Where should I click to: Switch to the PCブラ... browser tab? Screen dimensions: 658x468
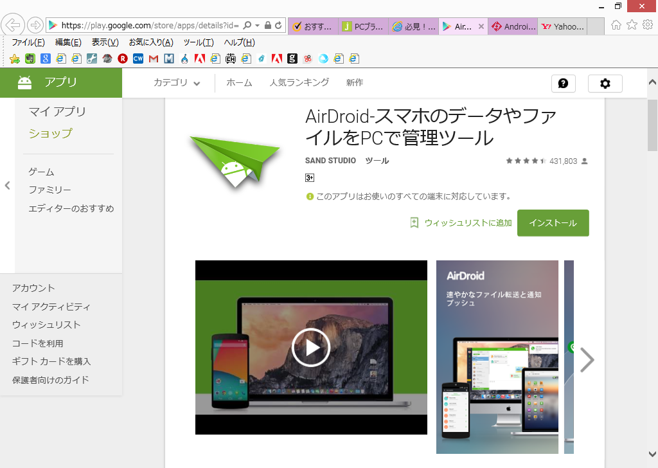(x=364, y=26)
